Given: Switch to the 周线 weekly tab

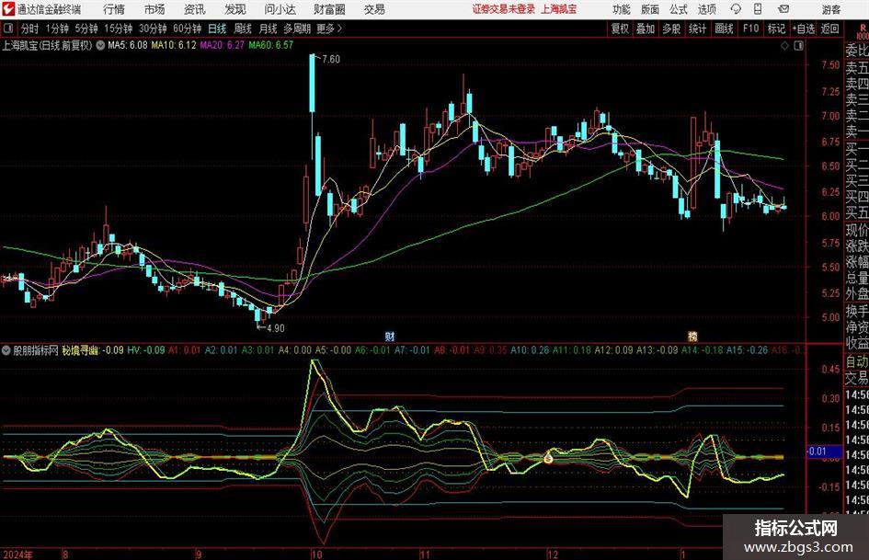Looking at the screenshot, I should 243,29.
